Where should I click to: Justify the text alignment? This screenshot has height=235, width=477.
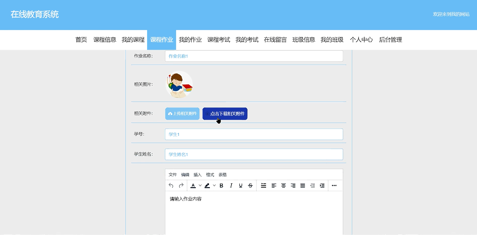point(303,185)
